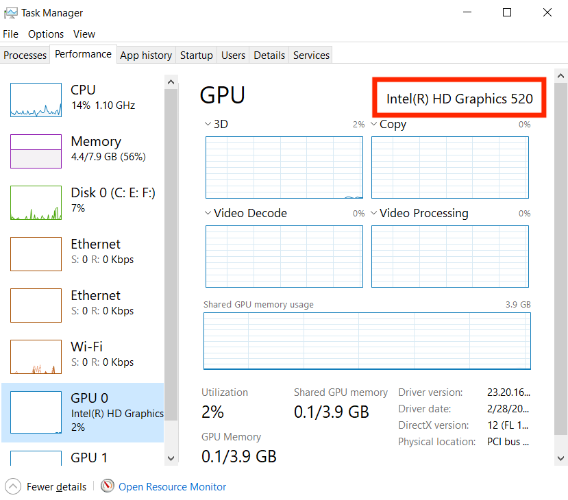The width and height of the screenshot is (568, 500).
Task: Click Fewer details button text
Action: pos(56,486)
